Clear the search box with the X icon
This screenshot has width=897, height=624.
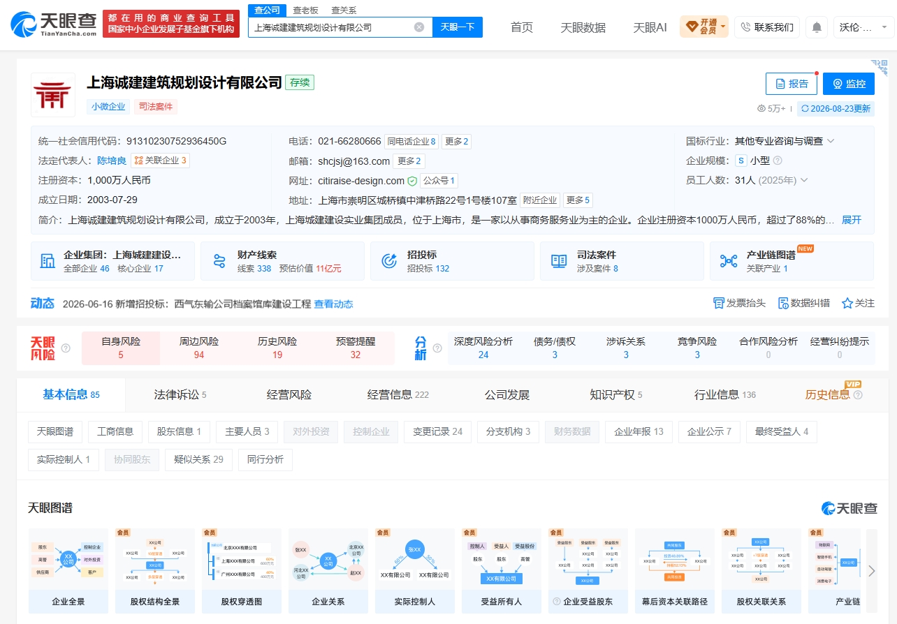click(419, 27)
